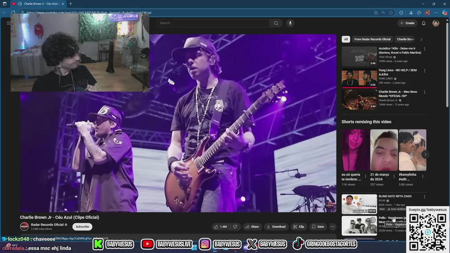Download the Céu Azul video
450x253 pixels.
point(276,227)
